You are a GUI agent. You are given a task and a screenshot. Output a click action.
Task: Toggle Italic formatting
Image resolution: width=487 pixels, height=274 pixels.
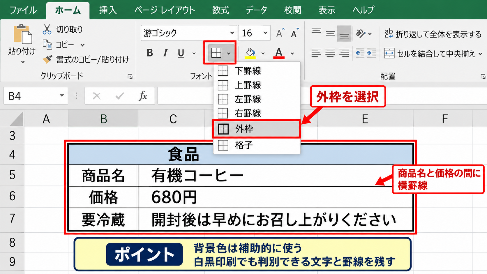click(x=165, y=53)
